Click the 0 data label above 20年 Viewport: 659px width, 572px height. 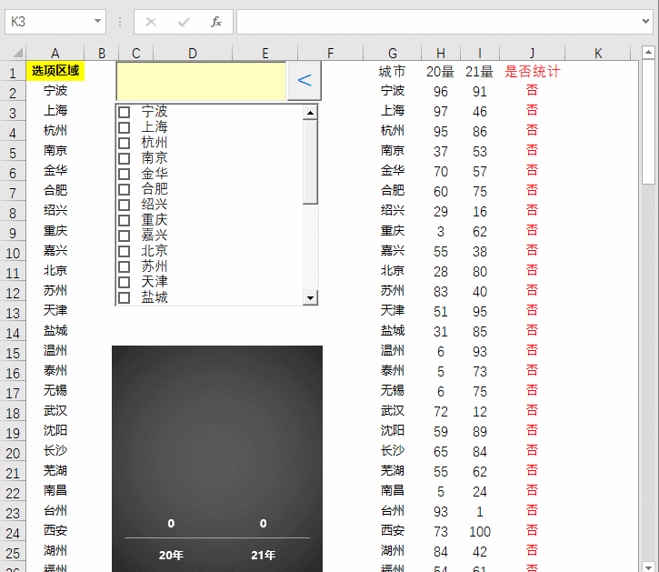pos(171,523)
